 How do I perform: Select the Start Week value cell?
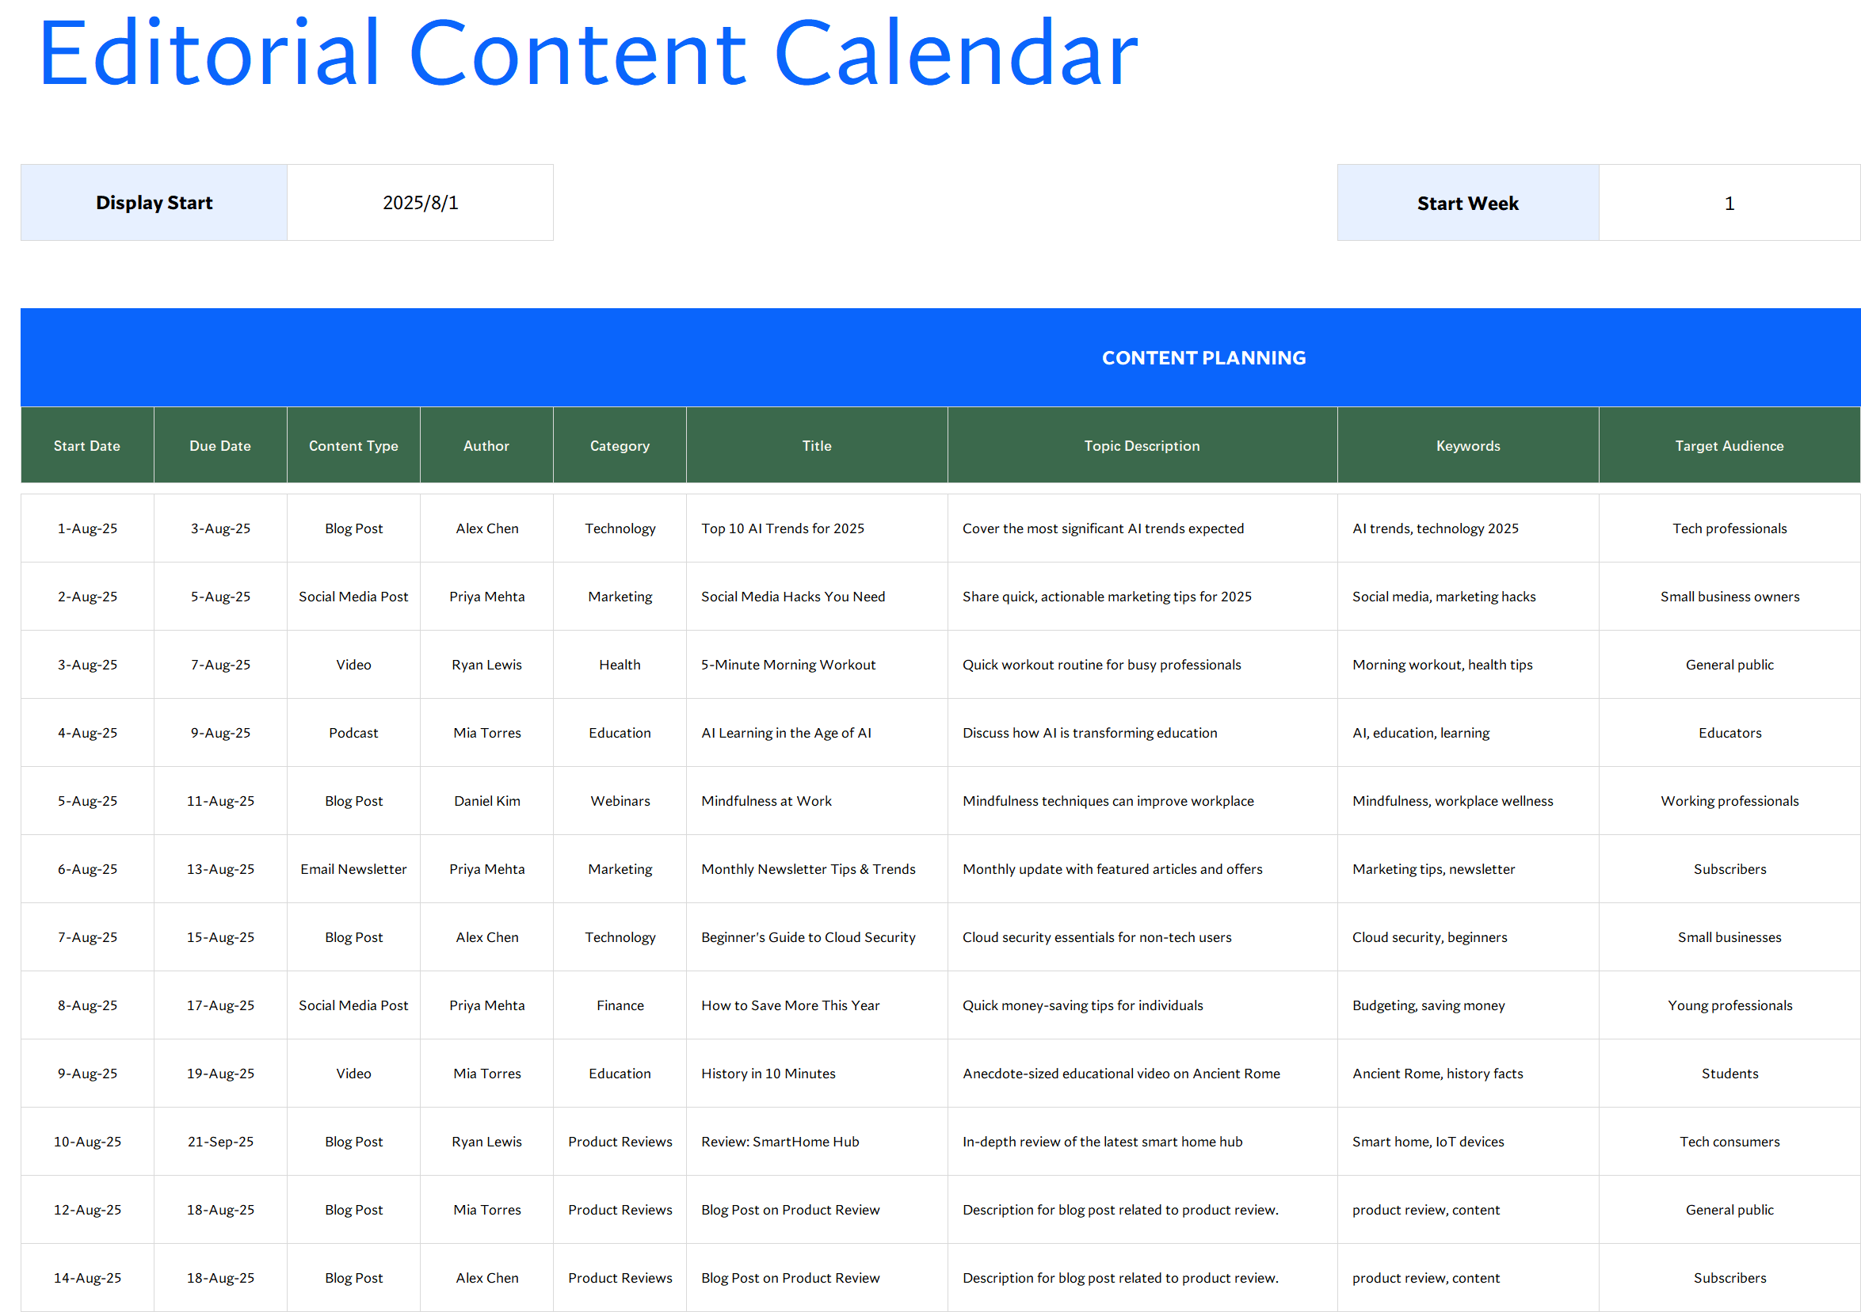point(1729,203)
